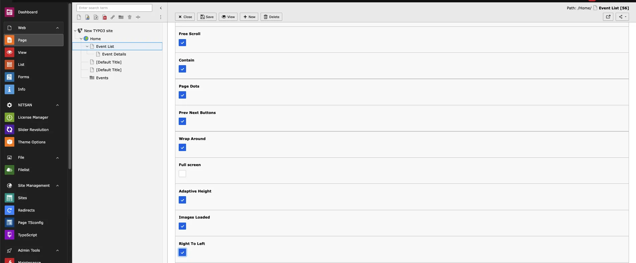Click the Close button

(x=185, y=17)
